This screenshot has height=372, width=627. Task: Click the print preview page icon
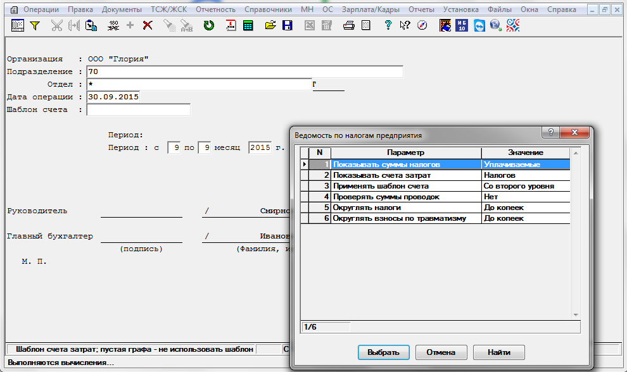(x=366, y=25)
